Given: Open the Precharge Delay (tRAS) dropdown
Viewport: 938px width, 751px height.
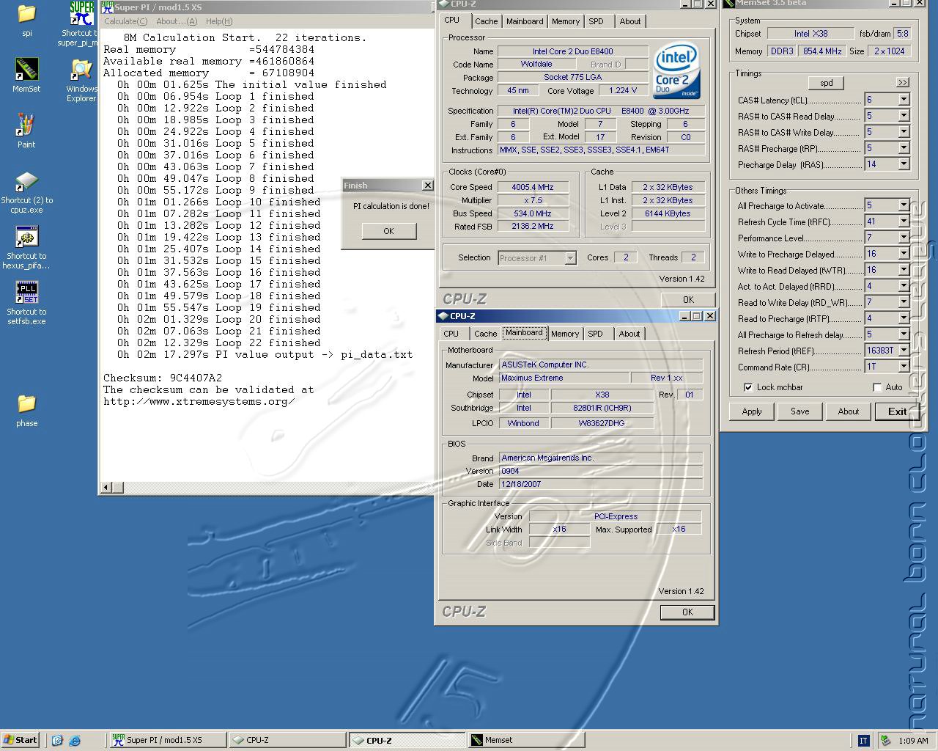Looking at the screenshot, I should 903,164.
